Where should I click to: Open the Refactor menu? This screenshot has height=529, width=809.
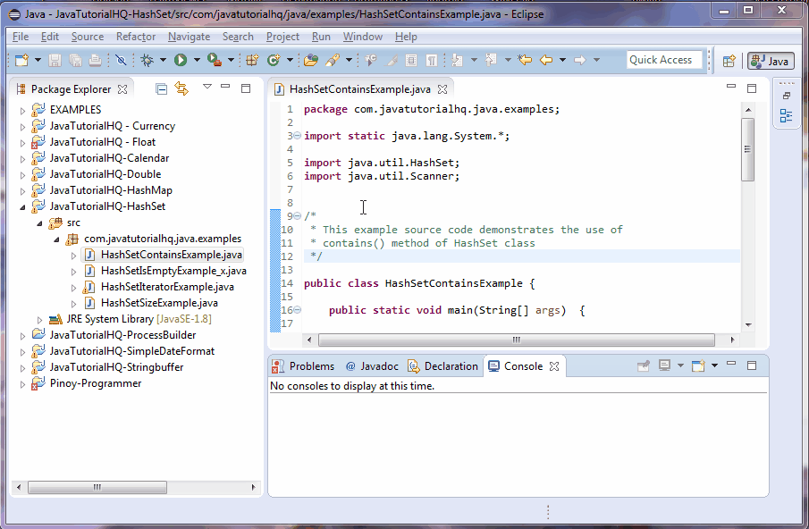click(136, 37)
